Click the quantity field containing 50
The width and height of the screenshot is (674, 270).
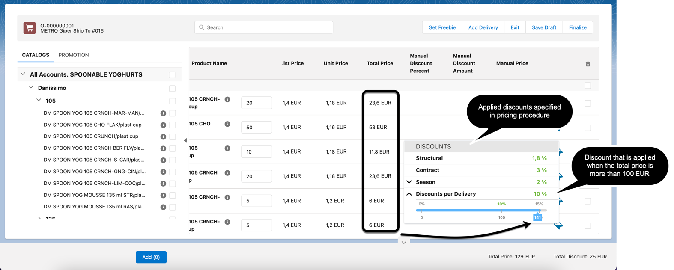click(x=256, y=127)
